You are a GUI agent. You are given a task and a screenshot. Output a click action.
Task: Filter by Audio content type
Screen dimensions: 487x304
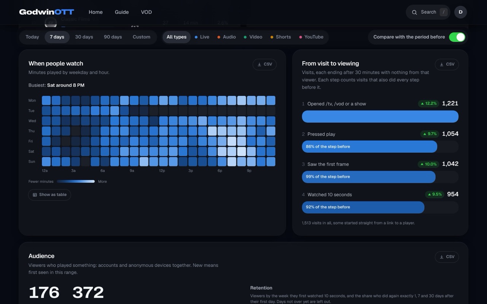click(x=227, y=37)
